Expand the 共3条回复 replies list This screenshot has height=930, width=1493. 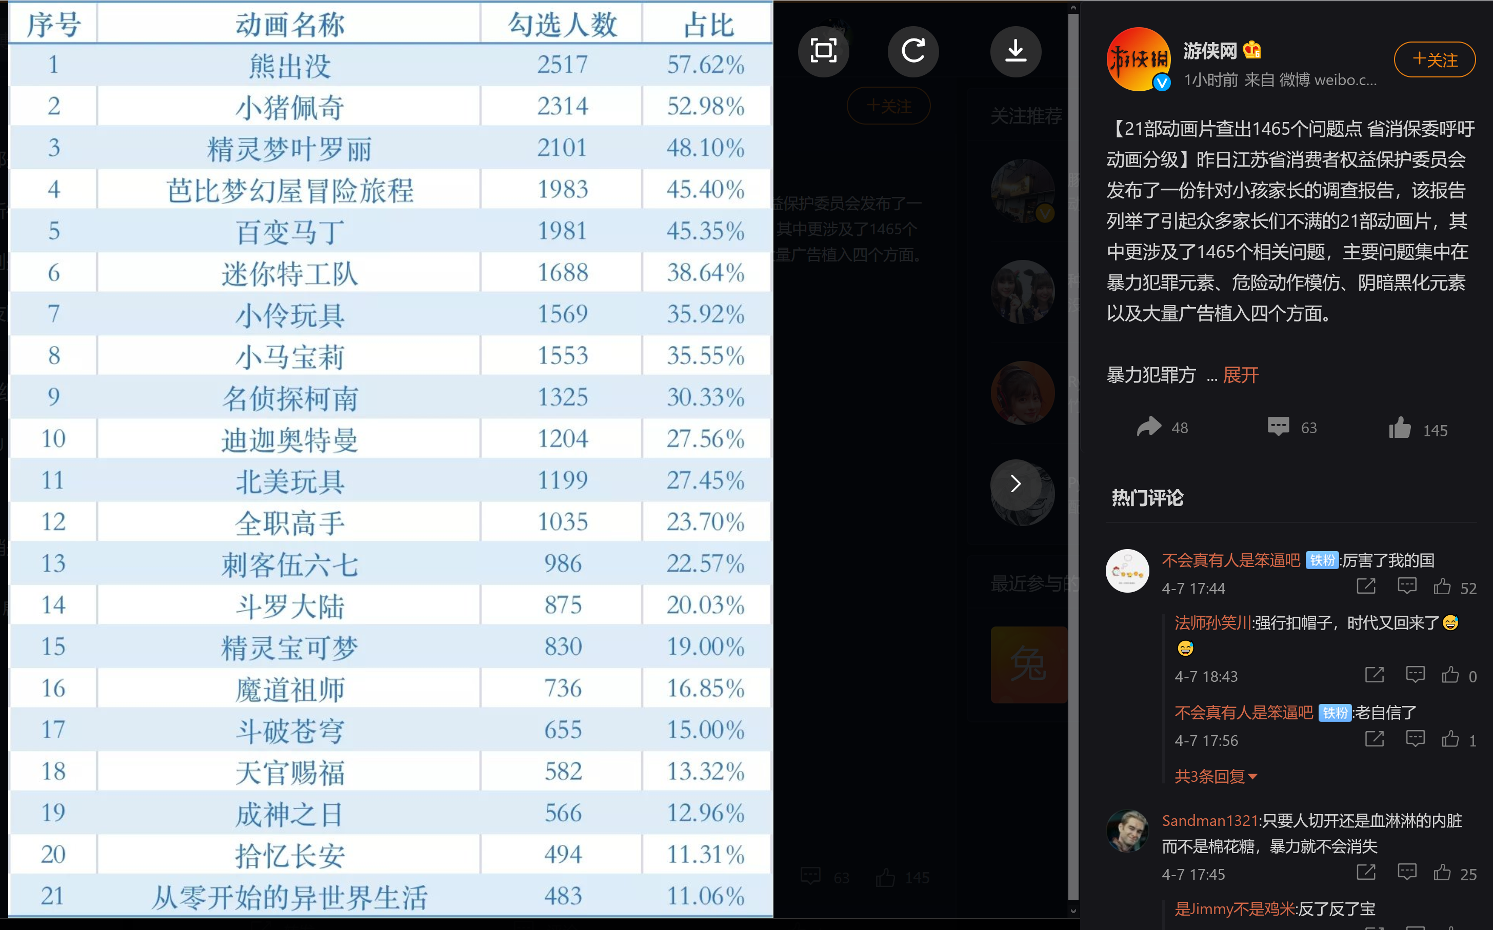(1216, 776)
